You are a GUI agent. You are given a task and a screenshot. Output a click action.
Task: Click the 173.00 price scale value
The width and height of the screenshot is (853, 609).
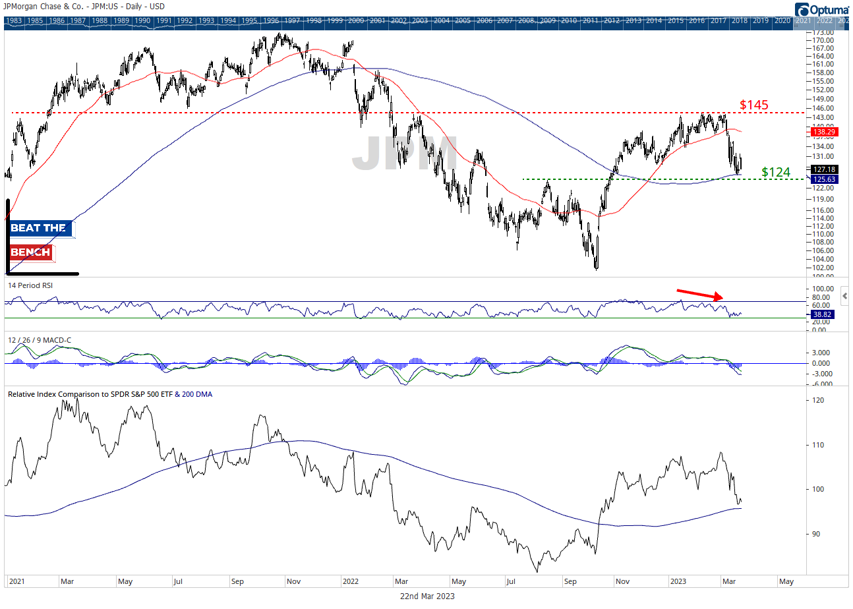coord(822,32)
